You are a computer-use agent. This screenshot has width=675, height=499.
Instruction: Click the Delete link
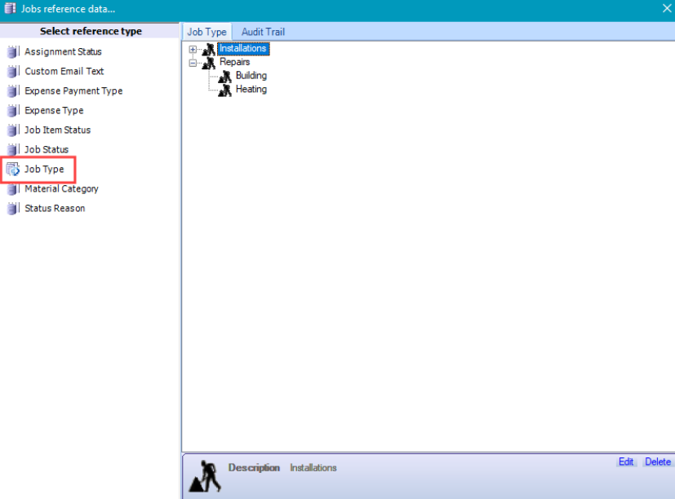[x=657, y=461]
